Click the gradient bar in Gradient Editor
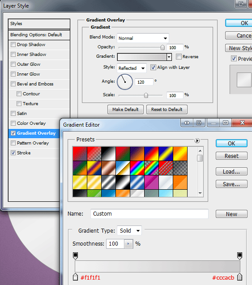The width and height of the screenshot is (252, 285). 158,266
